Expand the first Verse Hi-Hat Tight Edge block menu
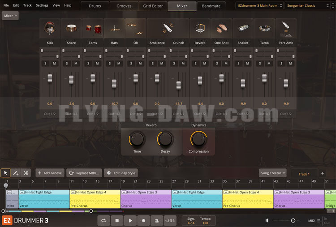Screen dimensions: 336x227 pyautogui.click(x=22, y=193)
